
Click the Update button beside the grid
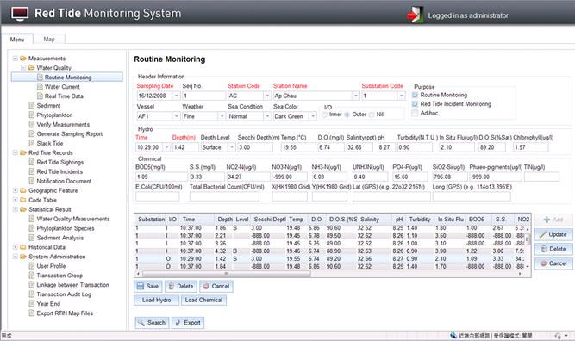coord(553,234)
